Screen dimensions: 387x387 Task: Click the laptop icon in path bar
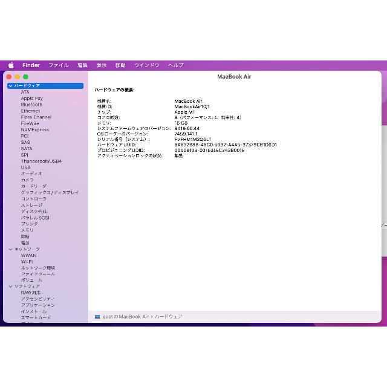point(97,317)
